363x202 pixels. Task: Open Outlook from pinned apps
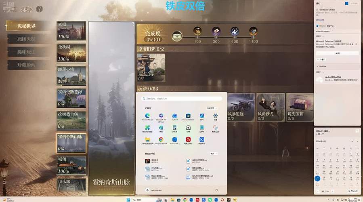[174, 117]
